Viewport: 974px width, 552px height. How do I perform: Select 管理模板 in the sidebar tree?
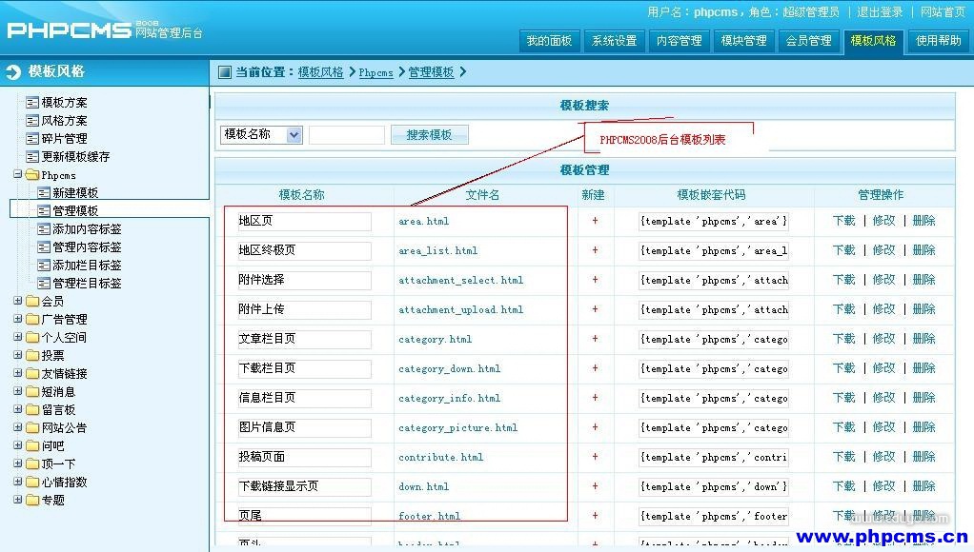[75, 211]
